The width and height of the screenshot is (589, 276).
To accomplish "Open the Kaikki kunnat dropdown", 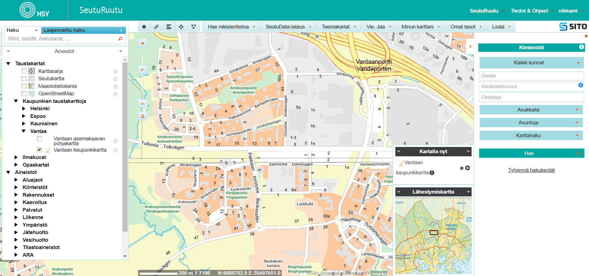I will [531, 62].
